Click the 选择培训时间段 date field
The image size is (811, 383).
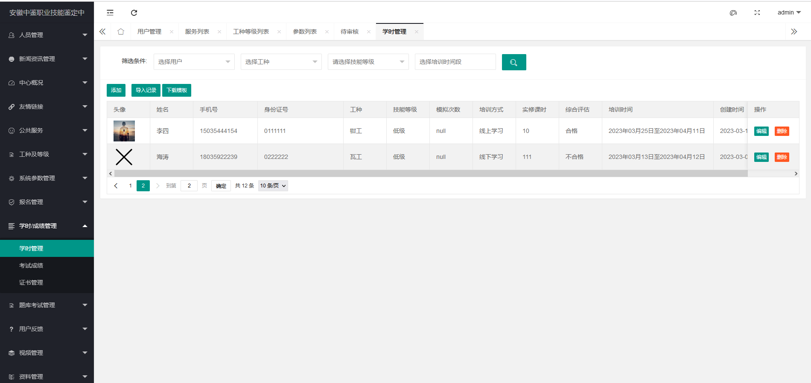coord(455,62)
